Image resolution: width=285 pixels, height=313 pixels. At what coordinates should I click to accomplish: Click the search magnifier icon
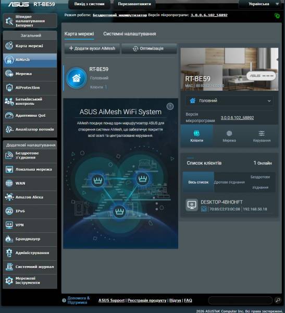click(278, 300)
